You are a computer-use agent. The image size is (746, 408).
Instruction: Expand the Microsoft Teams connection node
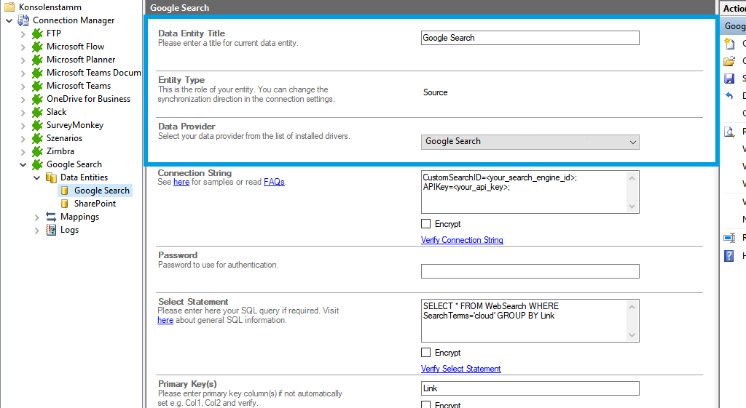tap(23, 86)
